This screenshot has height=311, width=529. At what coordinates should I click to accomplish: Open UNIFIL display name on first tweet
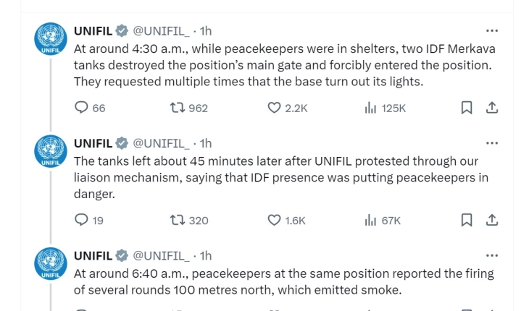coord(93,31)
